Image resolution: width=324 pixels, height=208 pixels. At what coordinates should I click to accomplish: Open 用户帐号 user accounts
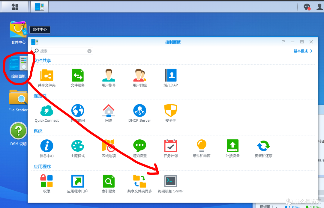[109, 78]
